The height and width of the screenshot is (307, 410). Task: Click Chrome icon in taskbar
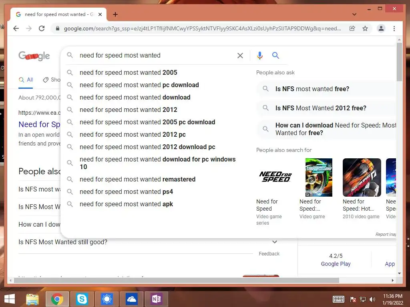point(57,299)
